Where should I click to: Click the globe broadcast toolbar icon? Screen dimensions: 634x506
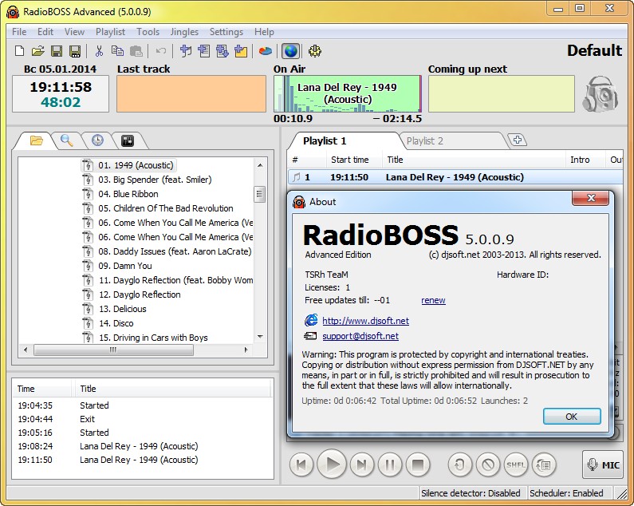click(x=290, y=51)
